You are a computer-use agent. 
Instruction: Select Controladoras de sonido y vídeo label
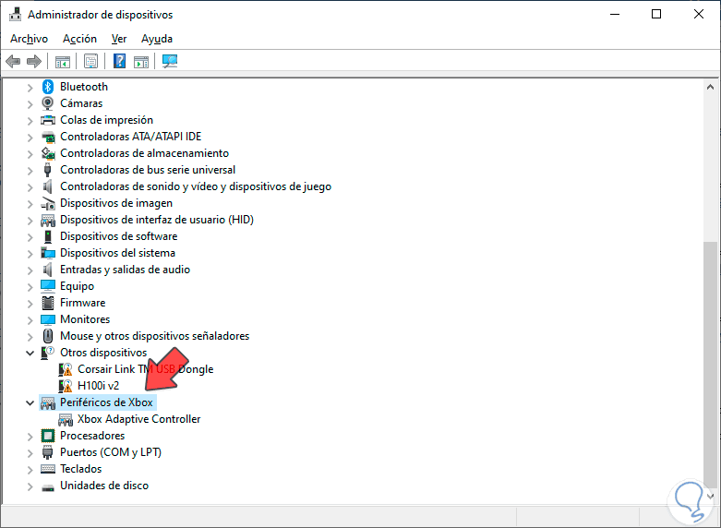pos(196,186)
